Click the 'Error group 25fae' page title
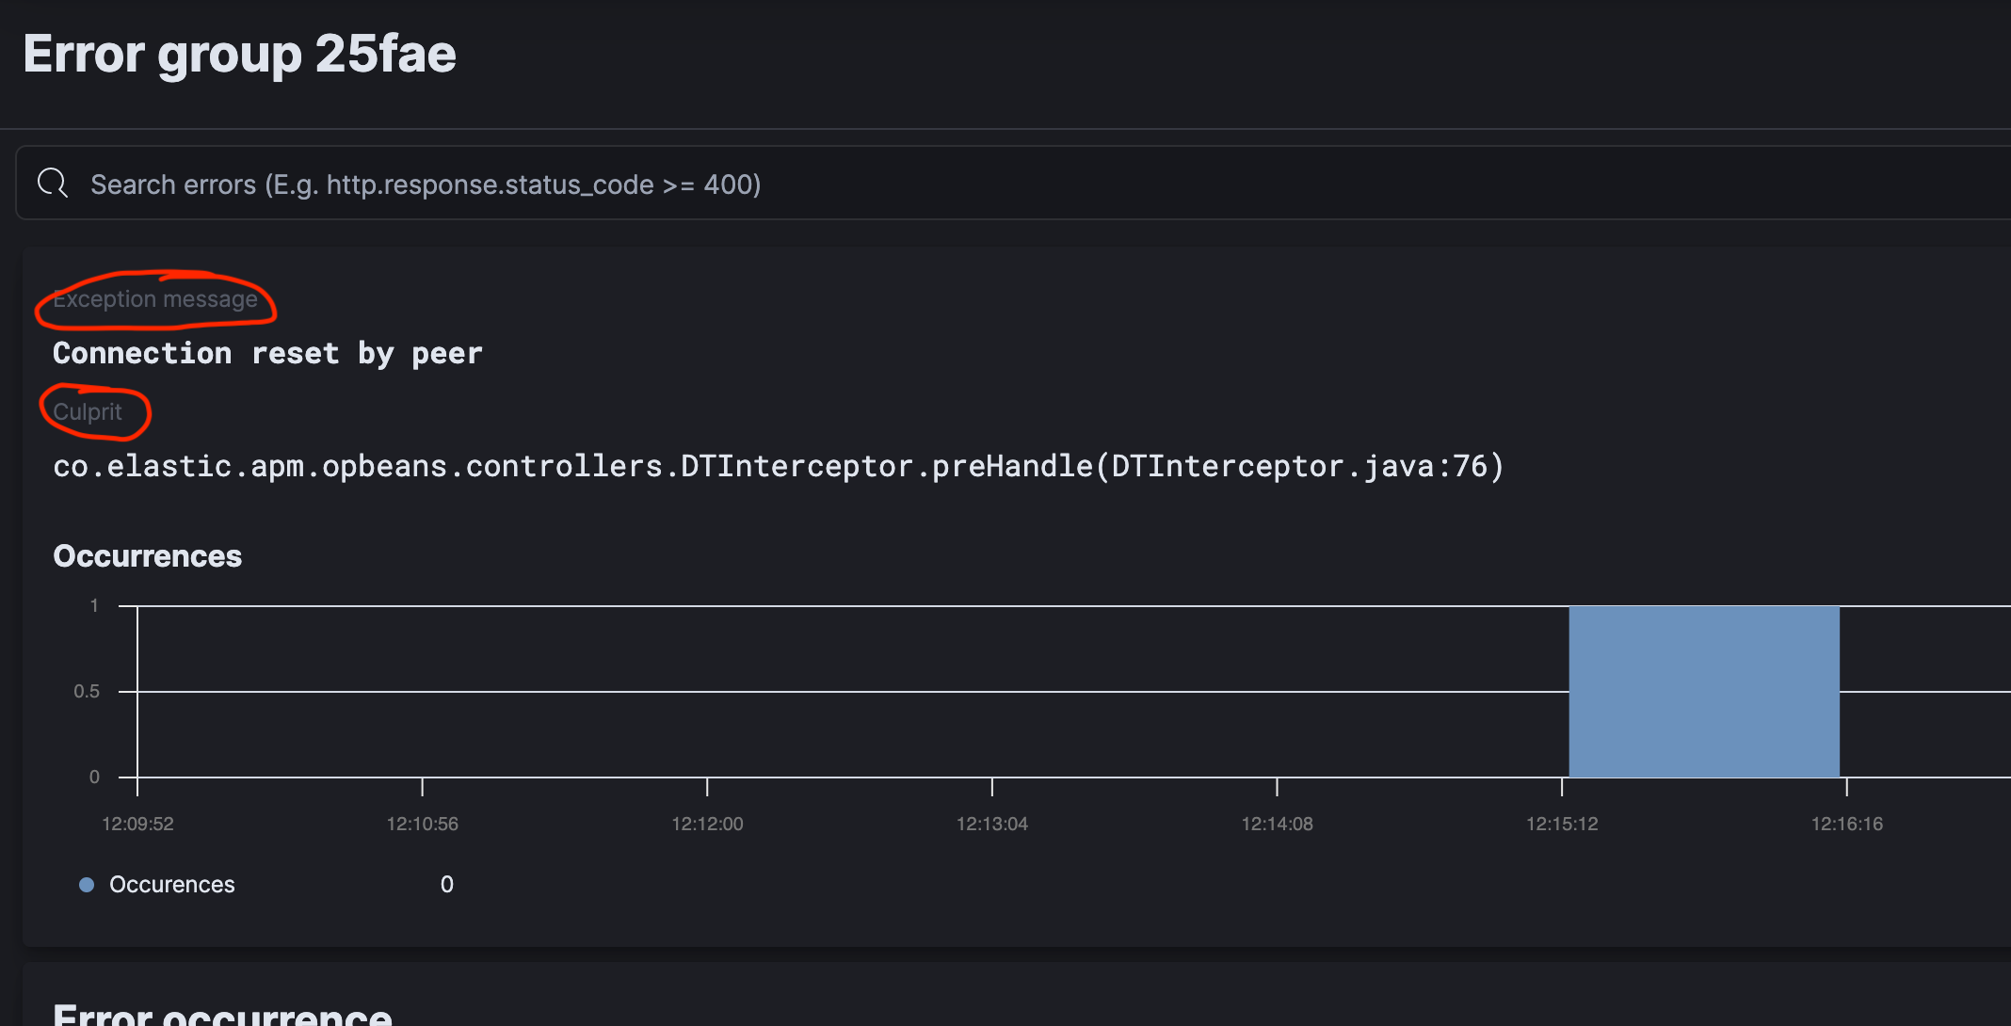Viewport: 2011px width, 1026px height. [240, 54]
